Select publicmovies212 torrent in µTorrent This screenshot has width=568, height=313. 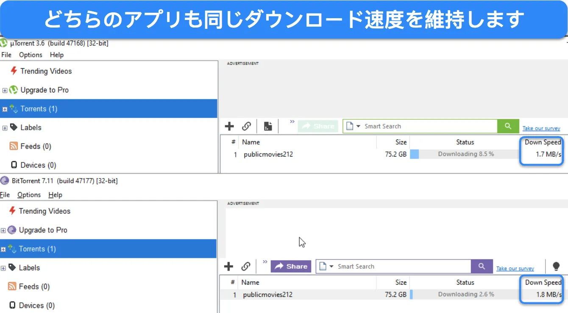point(268,154)
